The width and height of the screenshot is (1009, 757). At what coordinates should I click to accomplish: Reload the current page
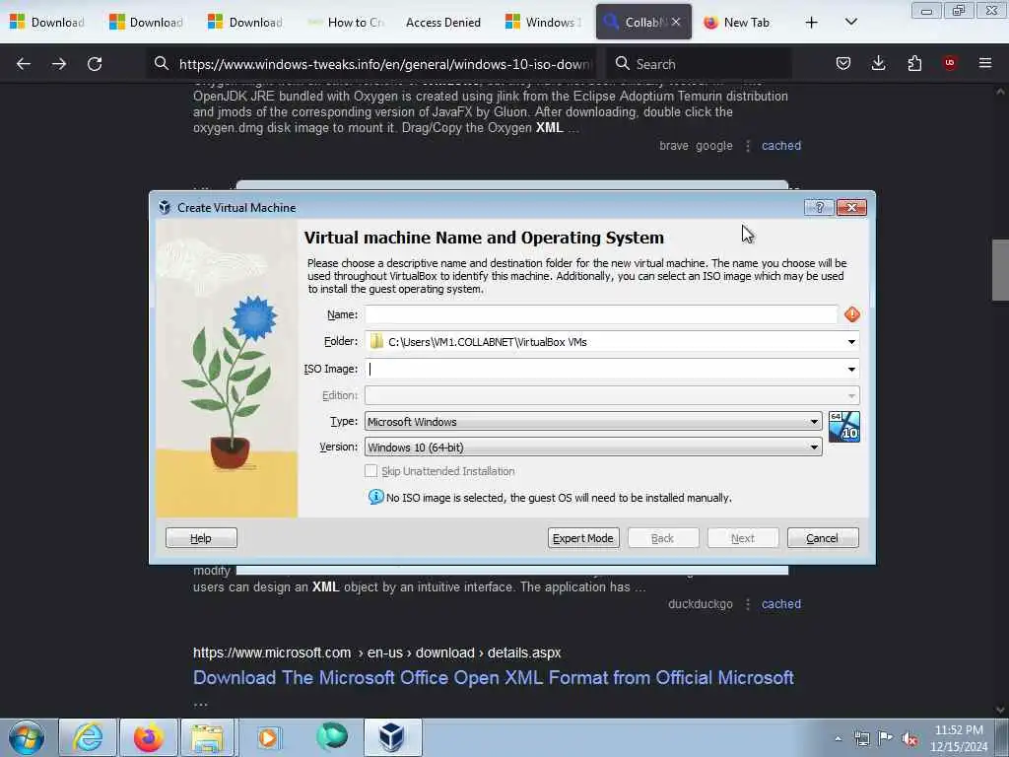coord(95,64)
